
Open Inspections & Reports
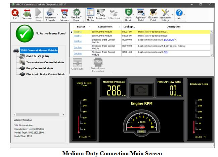50,15
